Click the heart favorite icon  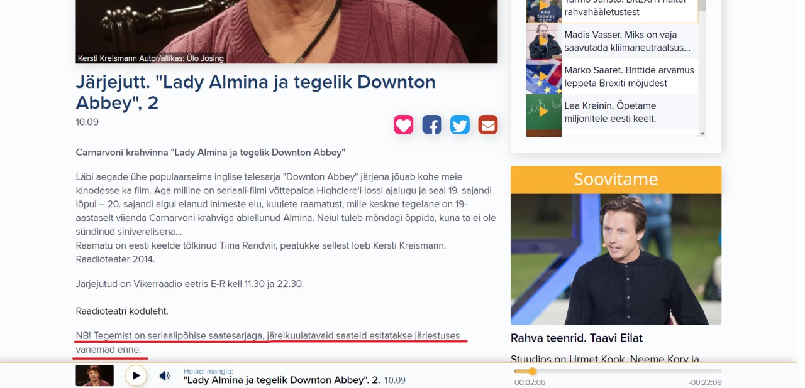coord(404,124)
